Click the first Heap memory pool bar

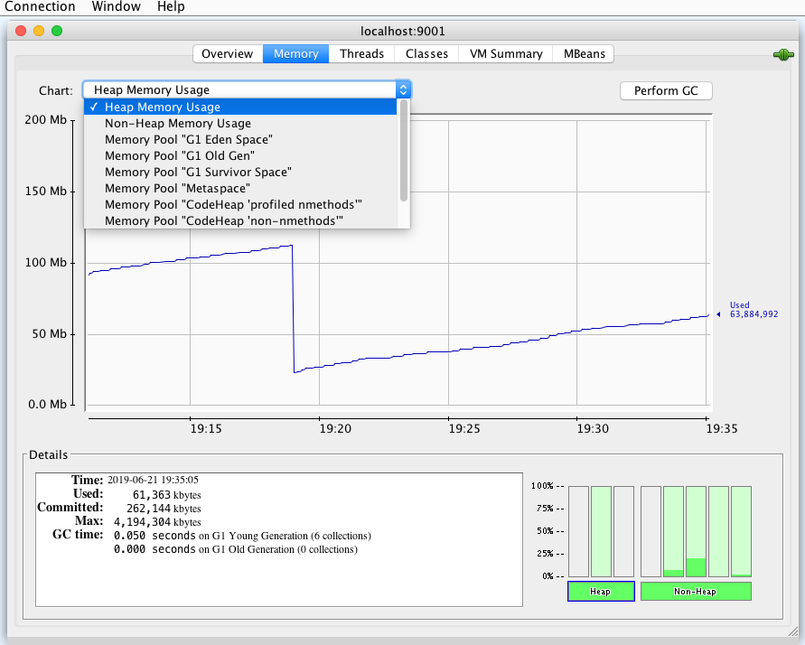pos(578,531)
